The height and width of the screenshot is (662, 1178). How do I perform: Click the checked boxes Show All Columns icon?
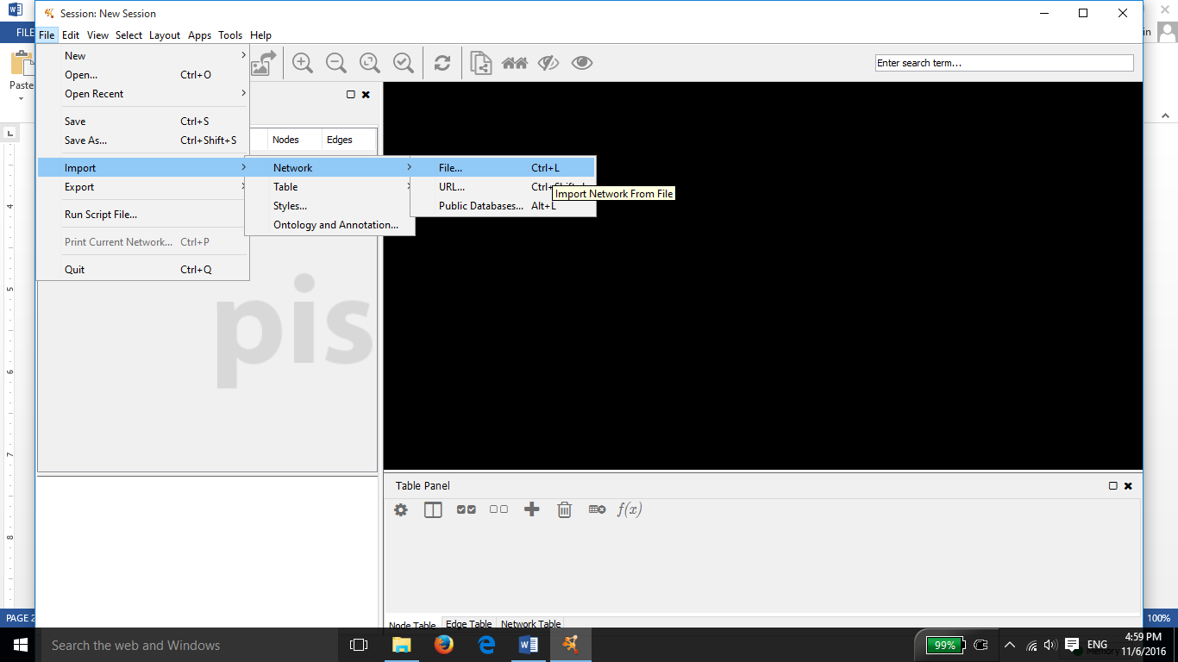(x=466, y=509)
